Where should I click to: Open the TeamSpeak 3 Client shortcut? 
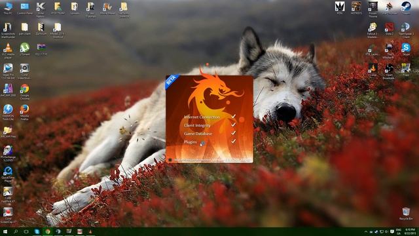click(406, 30)
